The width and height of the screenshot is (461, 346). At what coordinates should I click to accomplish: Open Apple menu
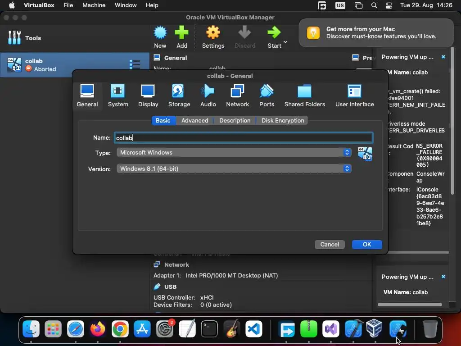pos(12,5)
